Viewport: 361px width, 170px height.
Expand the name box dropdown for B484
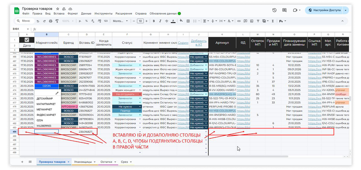coord(28,29)
